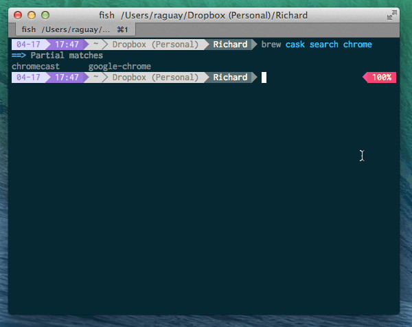Click 'chrome' argument in the command line
The height and width of the screenshot is (327, 412).
357,45
